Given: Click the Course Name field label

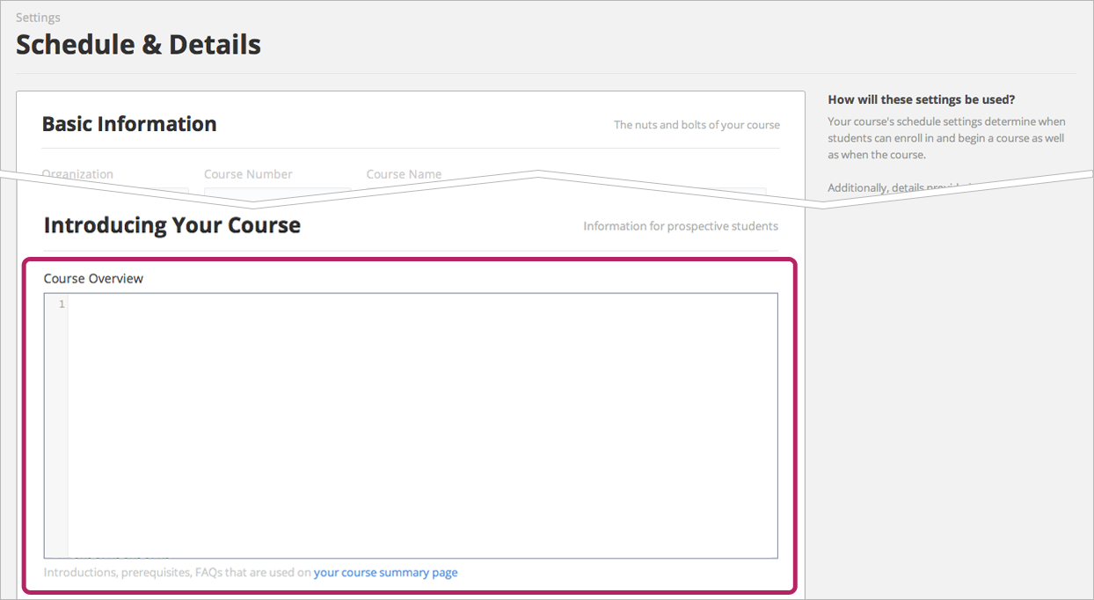Looking at the screenshot, I should pyautogui.click(x=404, y=174).
